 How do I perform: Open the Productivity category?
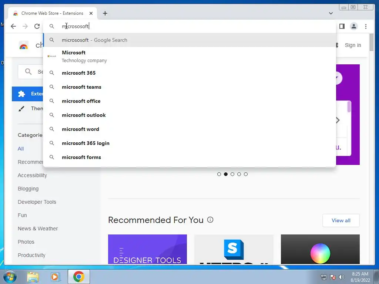pos(32,255)
